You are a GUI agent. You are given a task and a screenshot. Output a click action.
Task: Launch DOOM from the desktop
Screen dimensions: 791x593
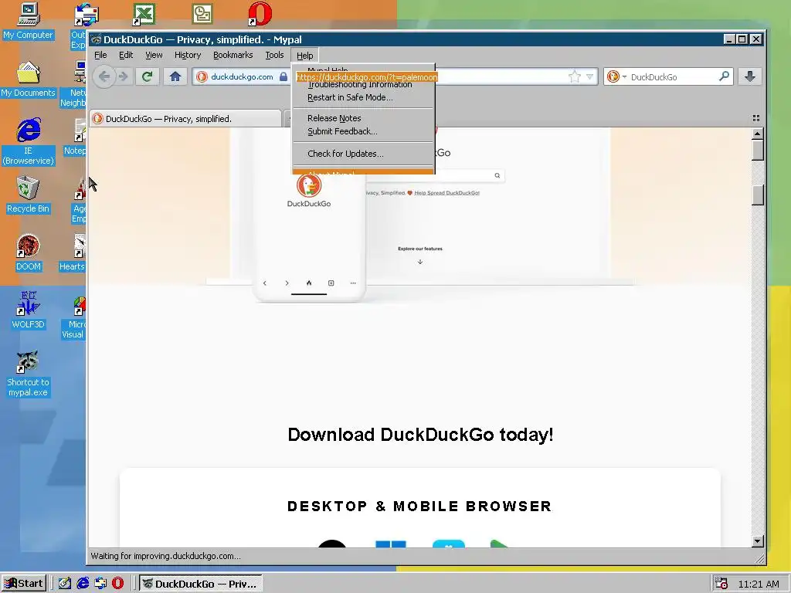point(29,253)
